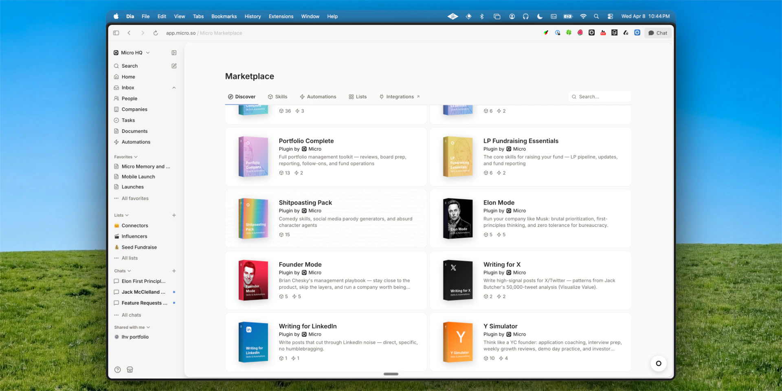The image size is (782, 391).
Task: Open the marketplace store icon at sidebar bottom
Action: (x=130, y=370)
